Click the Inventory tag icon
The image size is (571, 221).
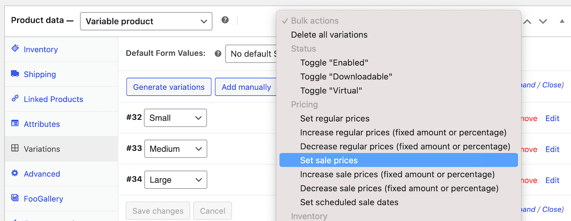[15, 49]
